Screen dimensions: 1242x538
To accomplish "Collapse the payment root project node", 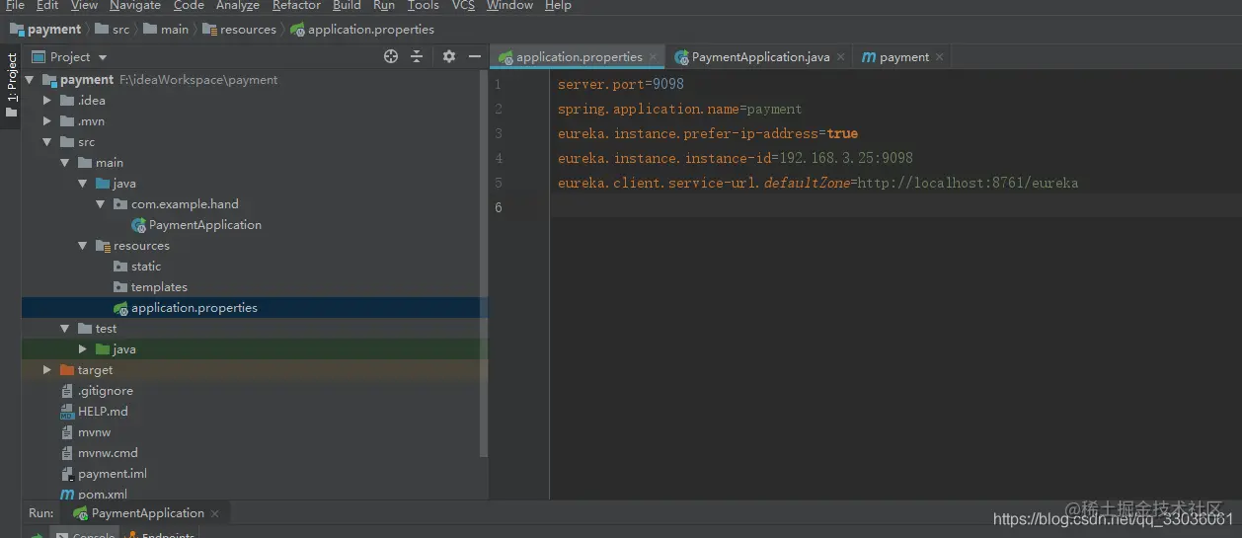I will tap(30, 80).
